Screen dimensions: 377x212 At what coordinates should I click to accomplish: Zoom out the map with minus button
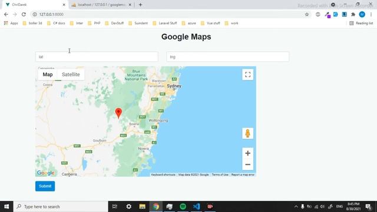(247, 165)
